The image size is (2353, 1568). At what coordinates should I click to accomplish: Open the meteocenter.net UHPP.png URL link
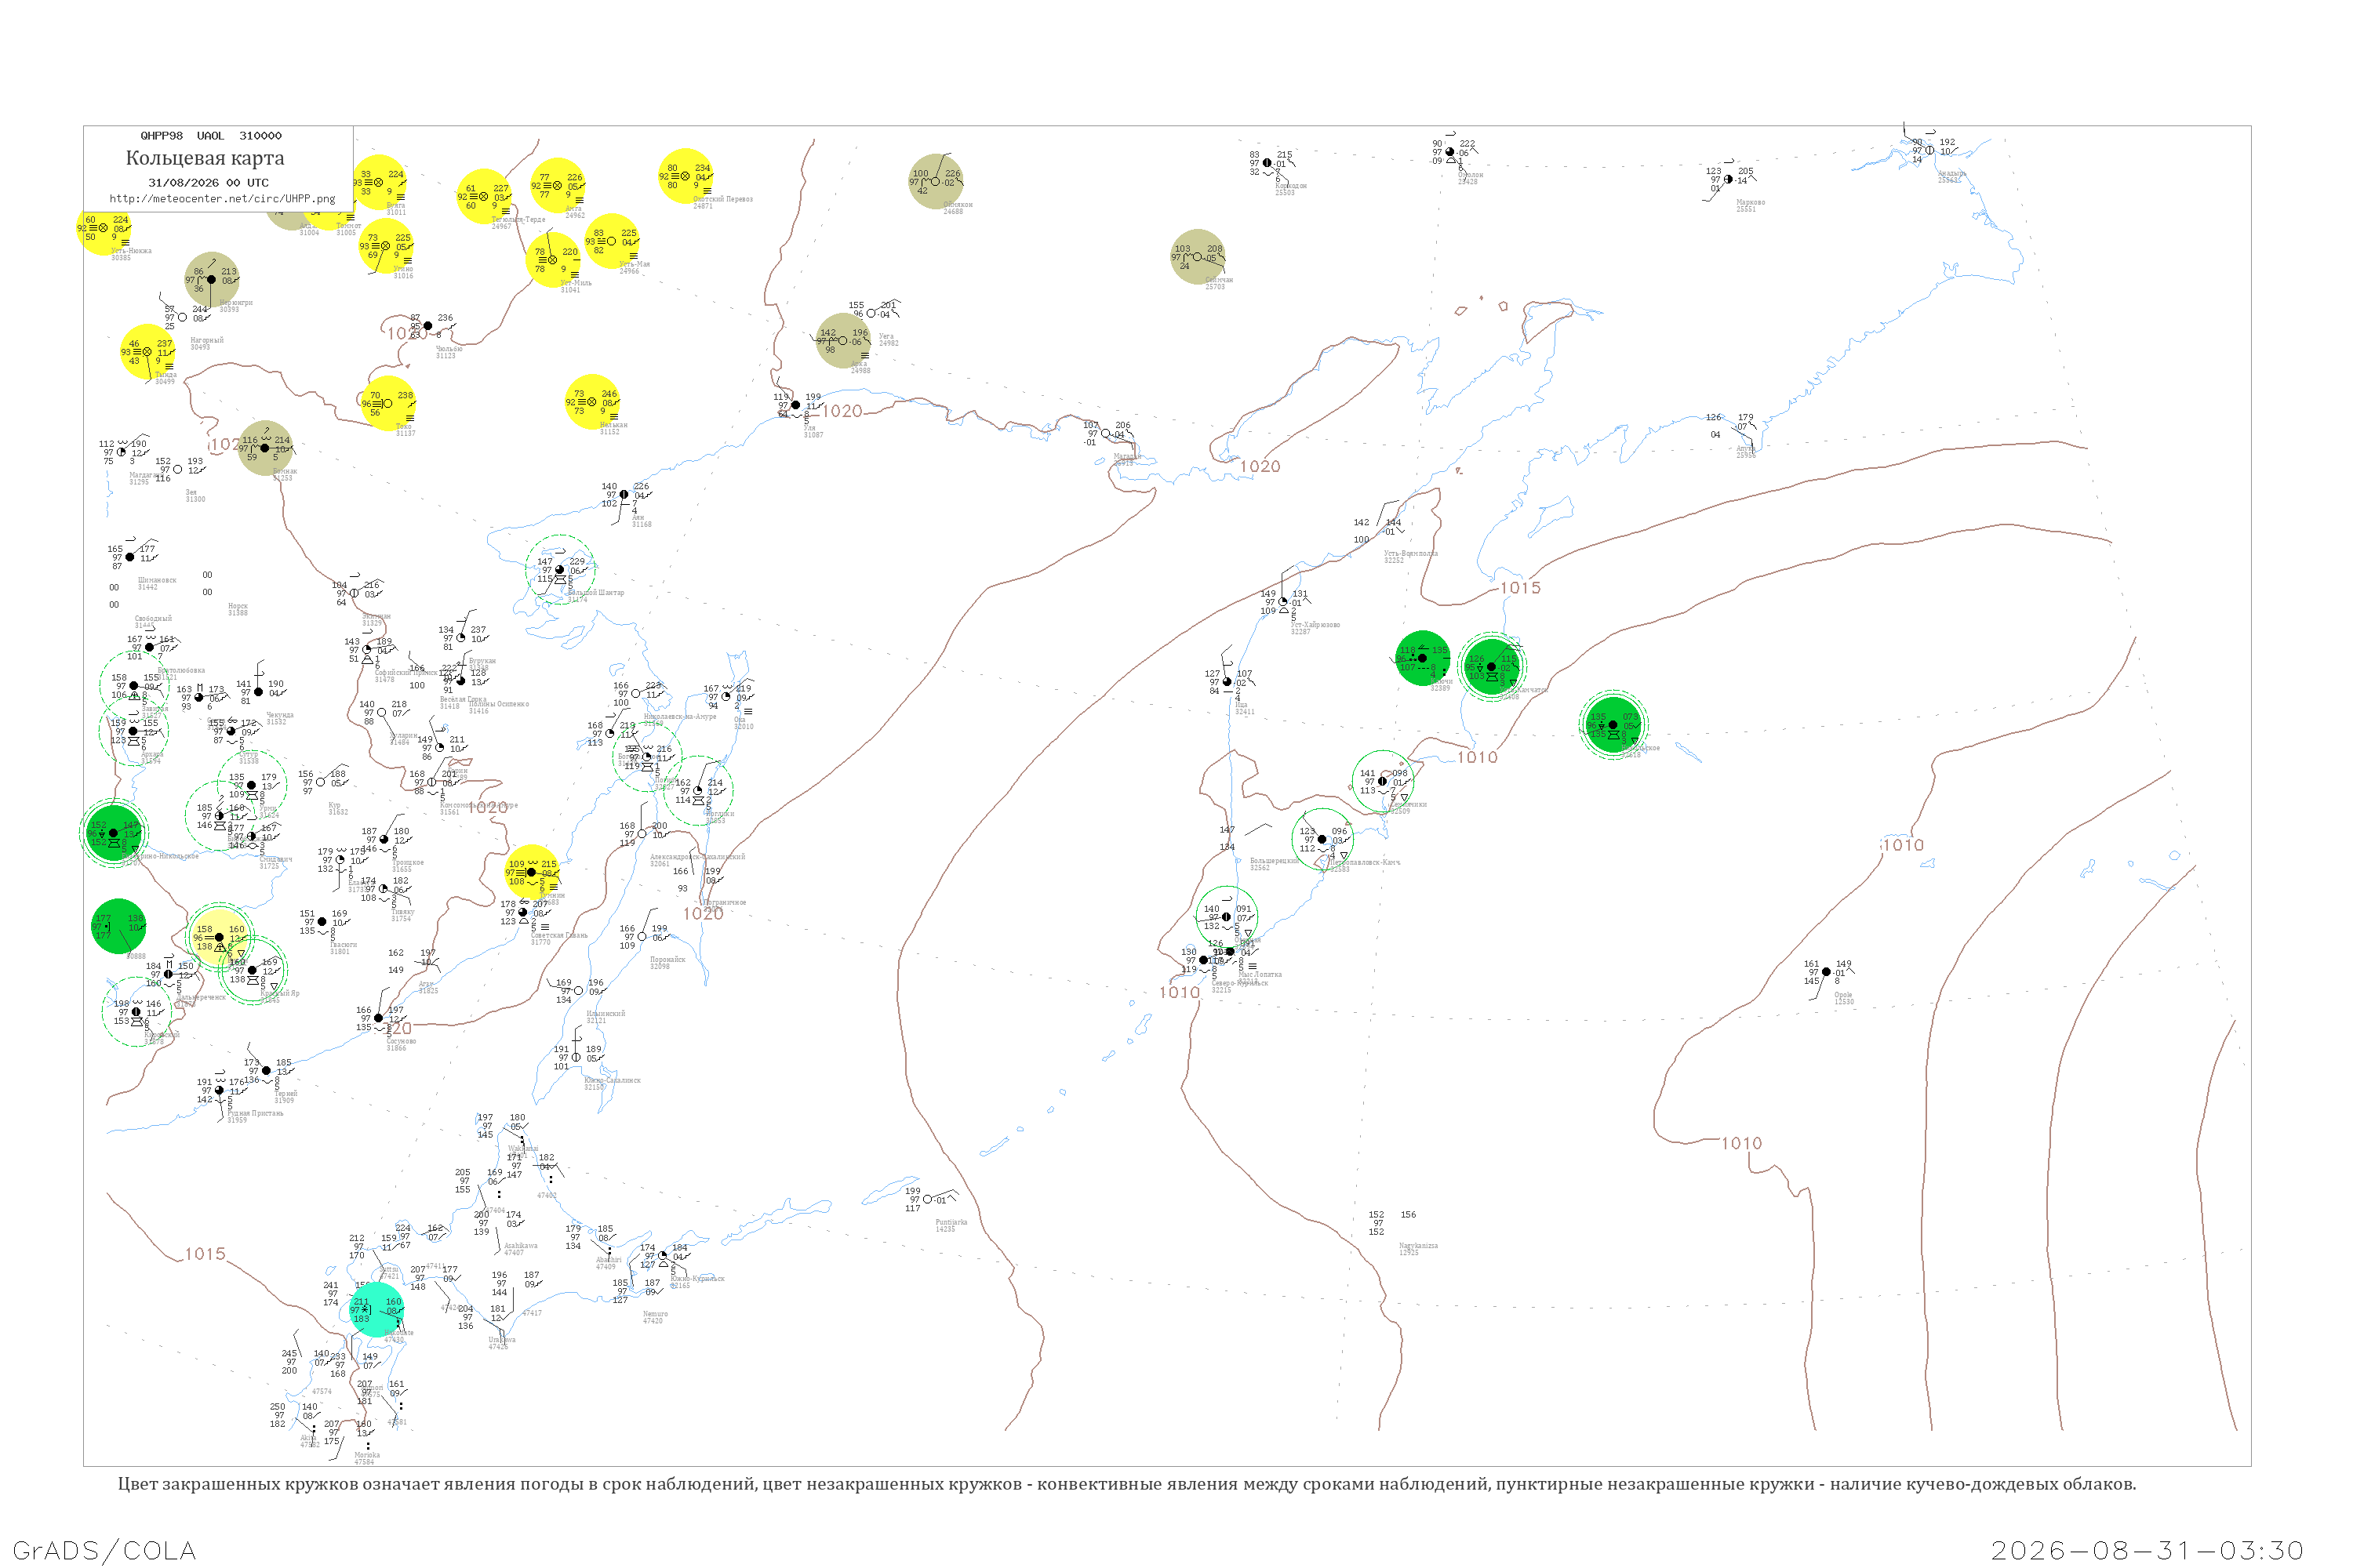[x=222, y=199]
